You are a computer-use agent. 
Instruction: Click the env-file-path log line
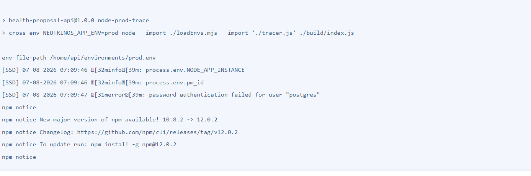[79, 58]
